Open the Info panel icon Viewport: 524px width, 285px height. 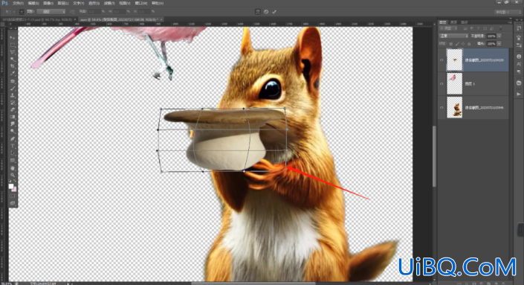(x=519, y=57)
